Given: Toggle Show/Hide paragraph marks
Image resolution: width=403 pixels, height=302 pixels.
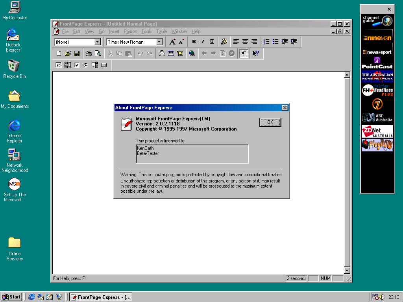Looking at the screenshot, I should (x=244, y=53).
